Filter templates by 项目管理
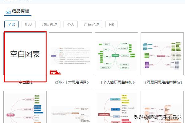Viewport: 185px width, 123px height. pyautogui.click(x=50, y=24)
